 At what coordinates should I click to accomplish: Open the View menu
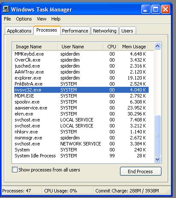[41, 19]
